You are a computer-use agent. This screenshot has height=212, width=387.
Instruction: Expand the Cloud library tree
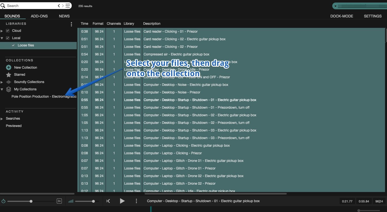(x=2, y=30)
